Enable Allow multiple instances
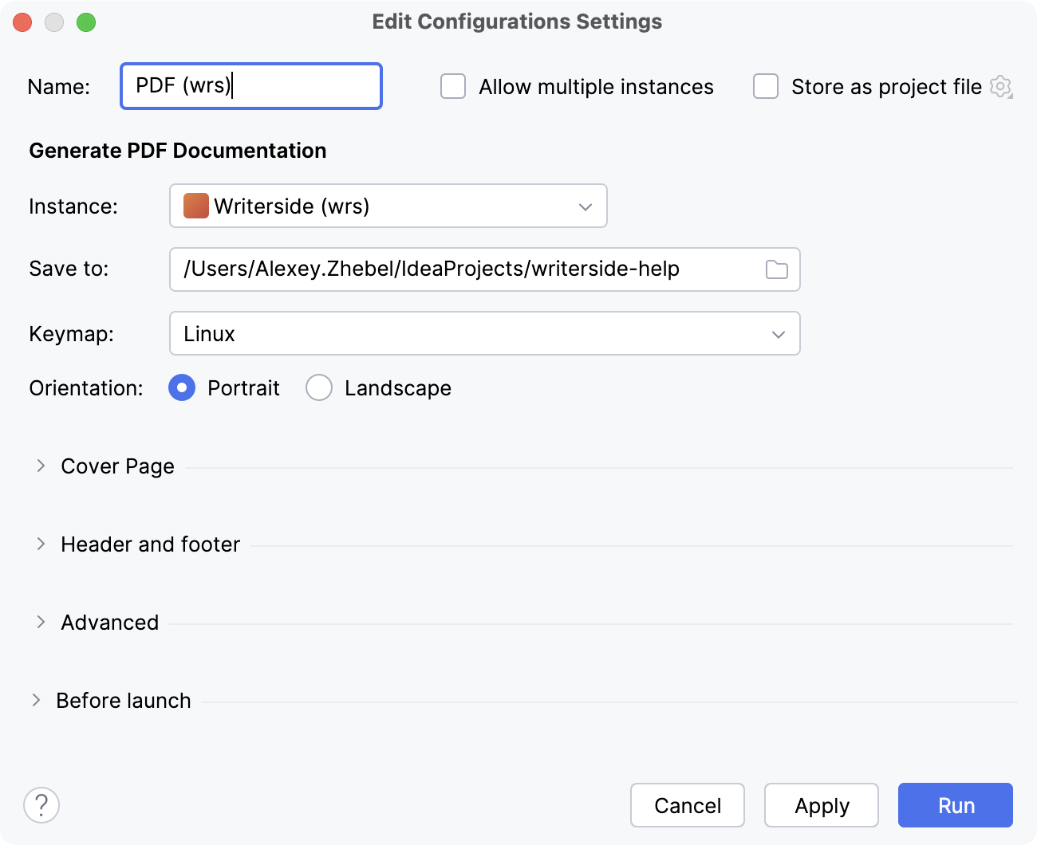Viewport: 1037px width, 845px height. tap(452, 86)
